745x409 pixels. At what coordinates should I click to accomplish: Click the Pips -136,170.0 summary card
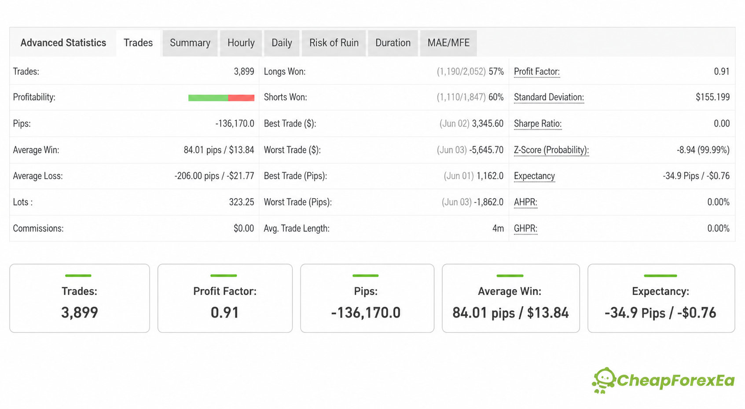click(367, 298)
